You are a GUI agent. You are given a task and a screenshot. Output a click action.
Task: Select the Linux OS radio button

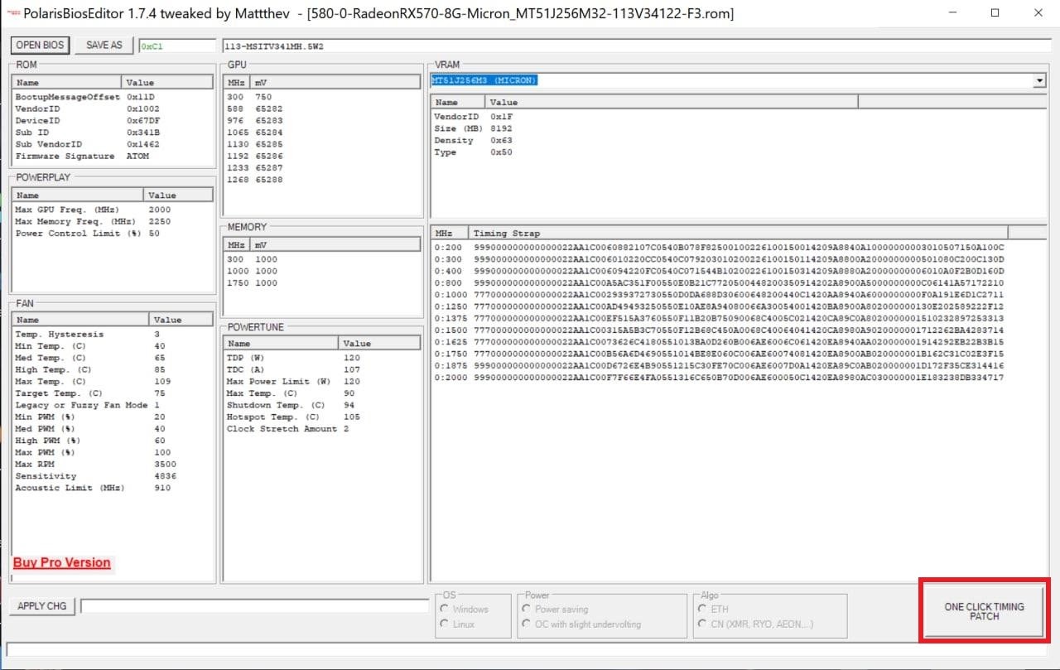point(446,624)
